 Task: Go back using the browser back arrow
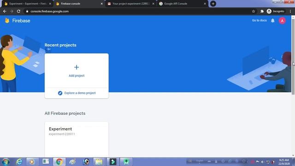click(x=5, y=11)
